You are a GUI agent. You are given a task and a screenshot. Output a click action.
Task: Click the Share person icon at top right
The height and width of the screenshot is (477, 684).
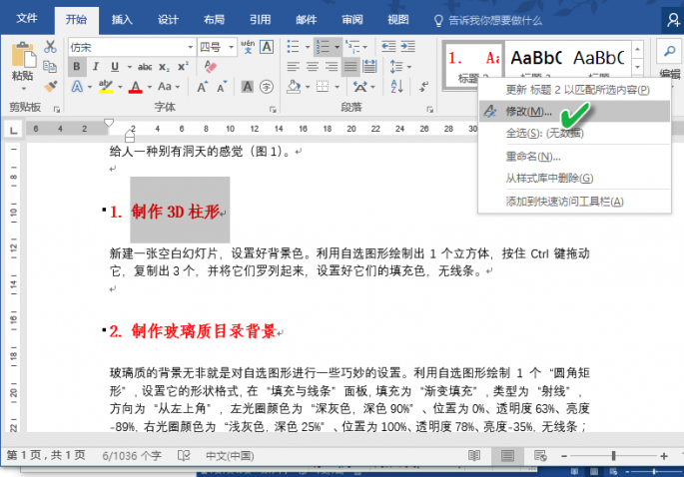tap(673, 18)
